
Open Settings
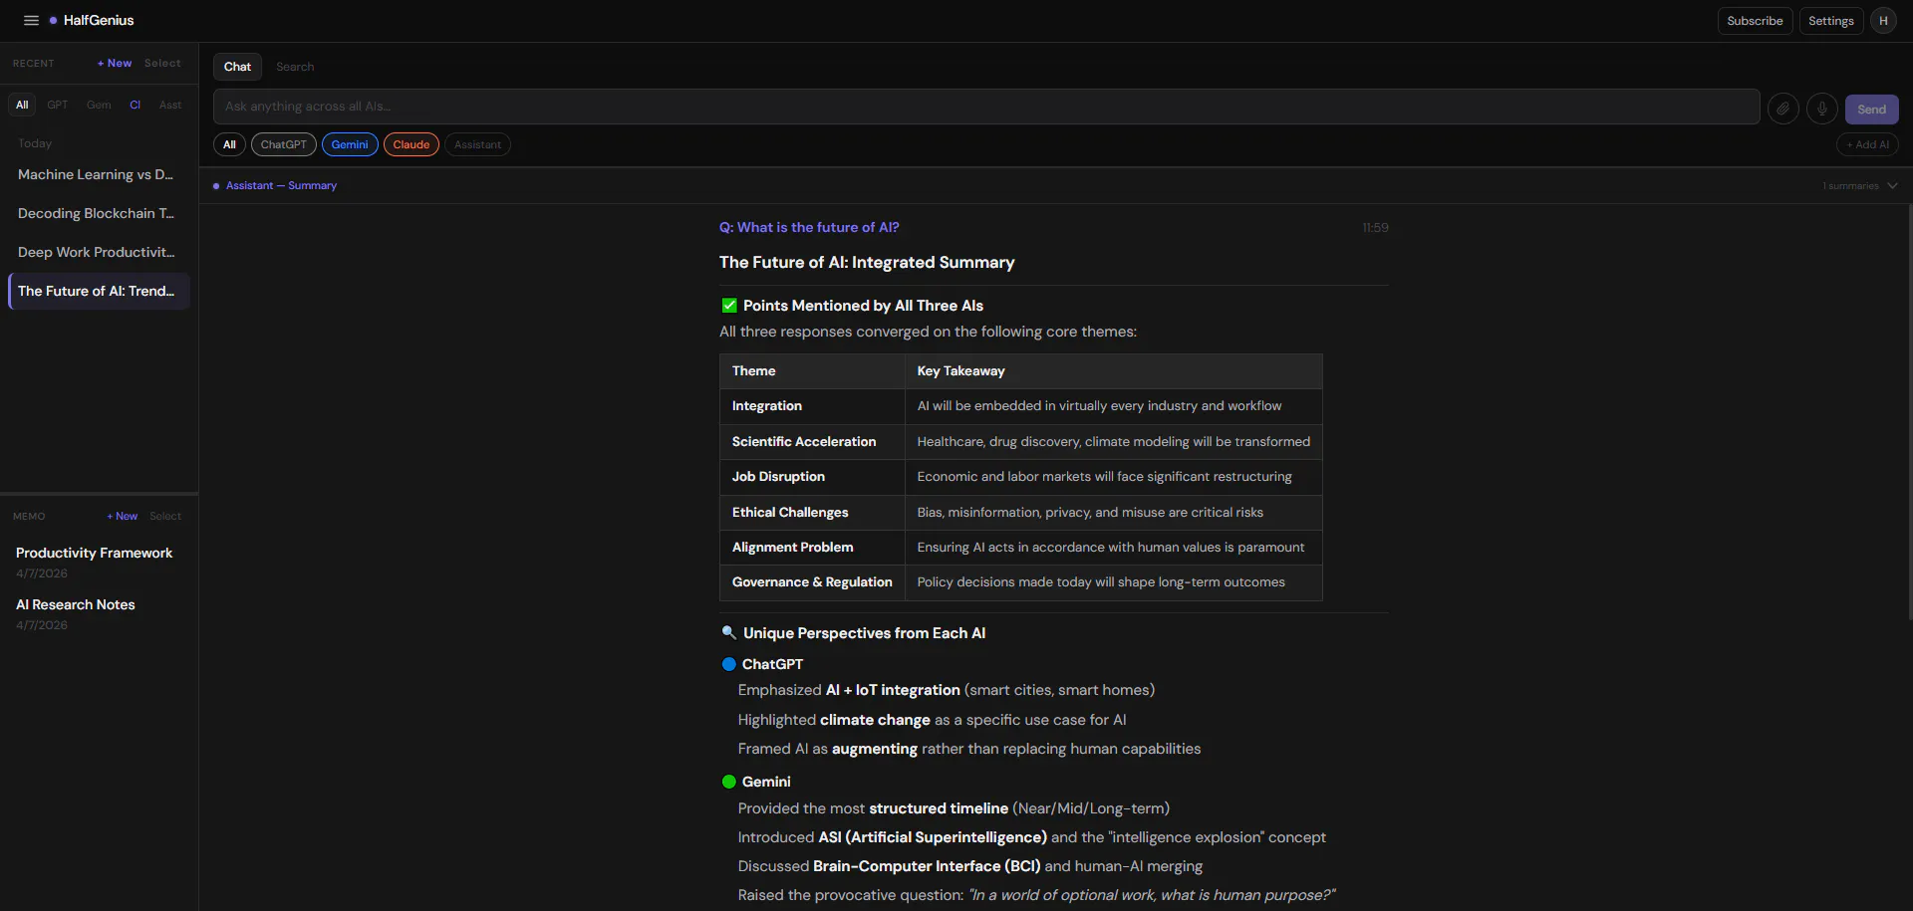pyautogui.click(x=1830, y=21)
